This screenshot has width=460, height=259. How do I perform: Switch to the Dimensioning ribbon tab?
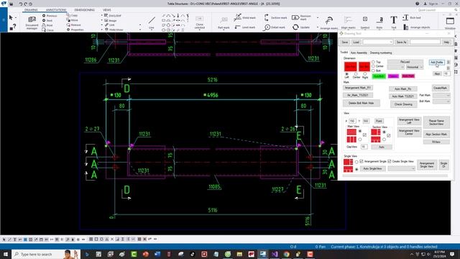tap(85, 10)
